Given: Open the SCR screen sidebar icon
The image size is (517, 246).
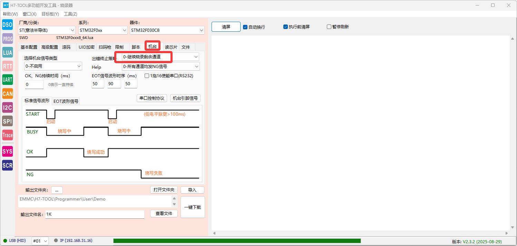Looking at the screenshot, I should click(x=8, y=165).
